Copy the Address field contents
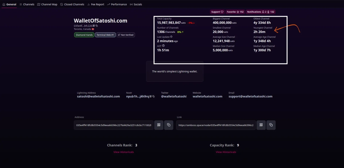The height and width of the screenshot is (168, 344). click(x=169, y=125)
